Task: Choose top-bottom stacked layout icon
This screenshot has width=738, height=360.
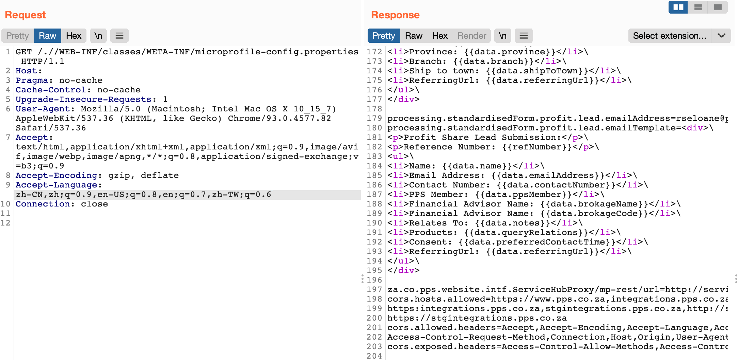Action: click(698, 7)
